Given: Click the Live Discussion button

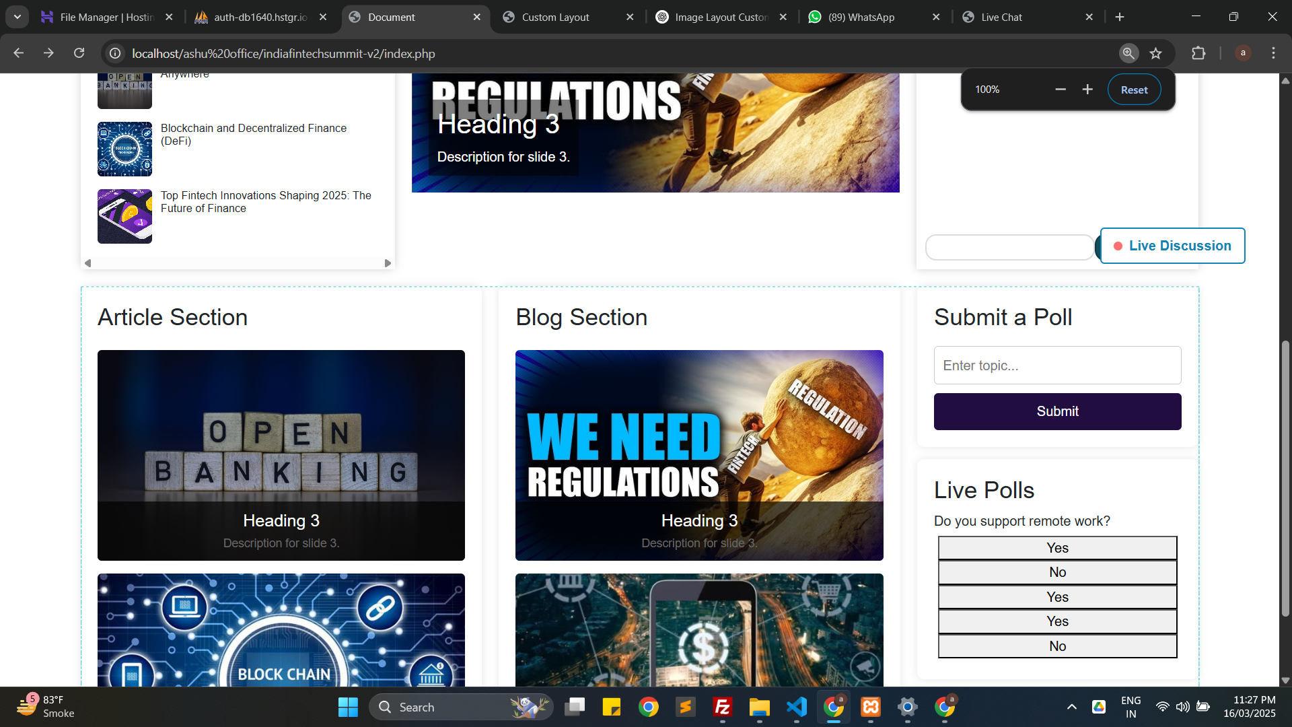Looking at the screenshot, I should (1172, 246).
